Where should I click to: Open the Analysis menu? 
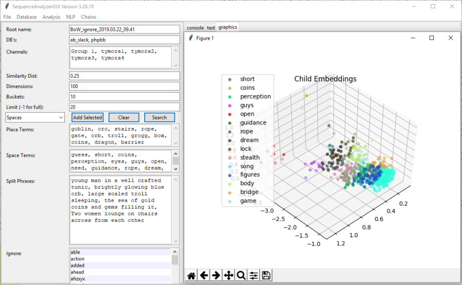[52, 17]
